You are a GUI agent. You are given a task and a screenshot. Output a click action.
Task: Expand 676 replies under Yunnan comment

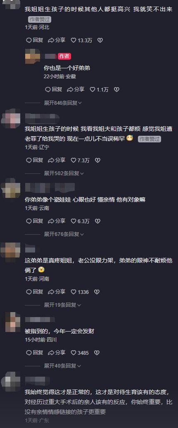pyautogui.click(x=64, y=234)
